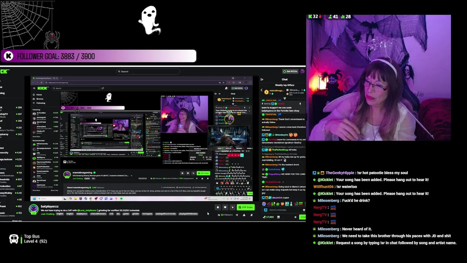Turn on notifications with the bell icon
Screen dimensions: 467x263
point(218,207)
